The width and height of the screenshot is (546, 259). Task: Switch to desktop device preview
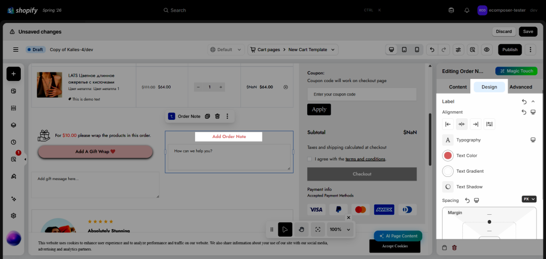[x=391, y=50]
